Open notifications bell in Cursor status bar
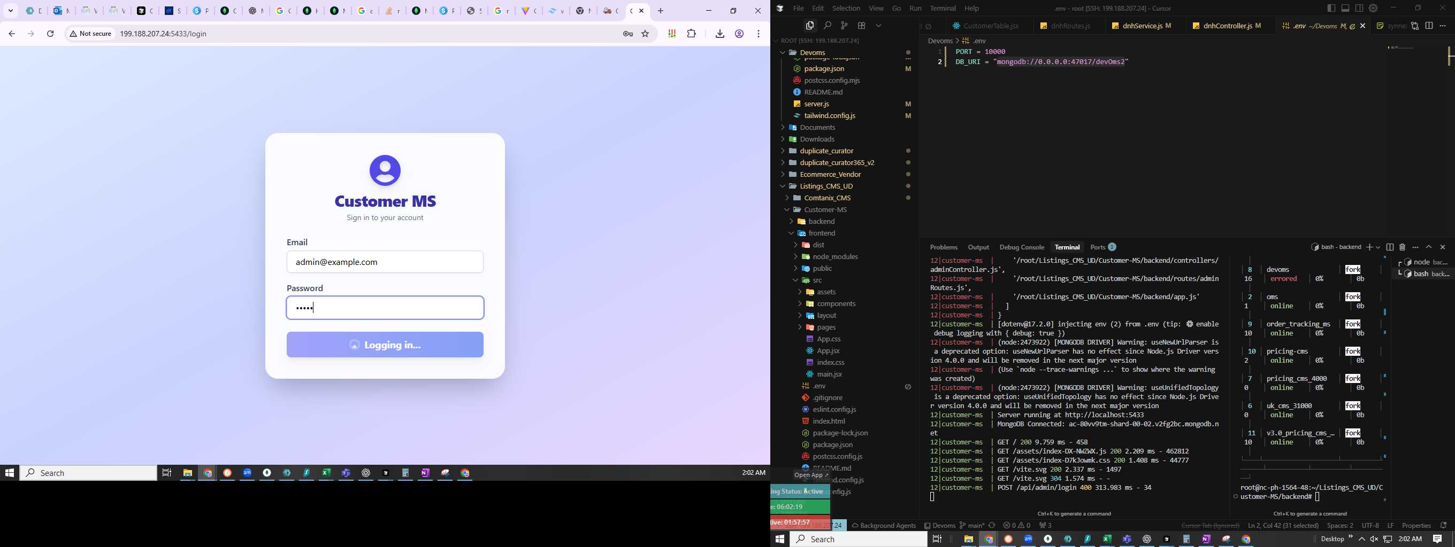 1443,526
